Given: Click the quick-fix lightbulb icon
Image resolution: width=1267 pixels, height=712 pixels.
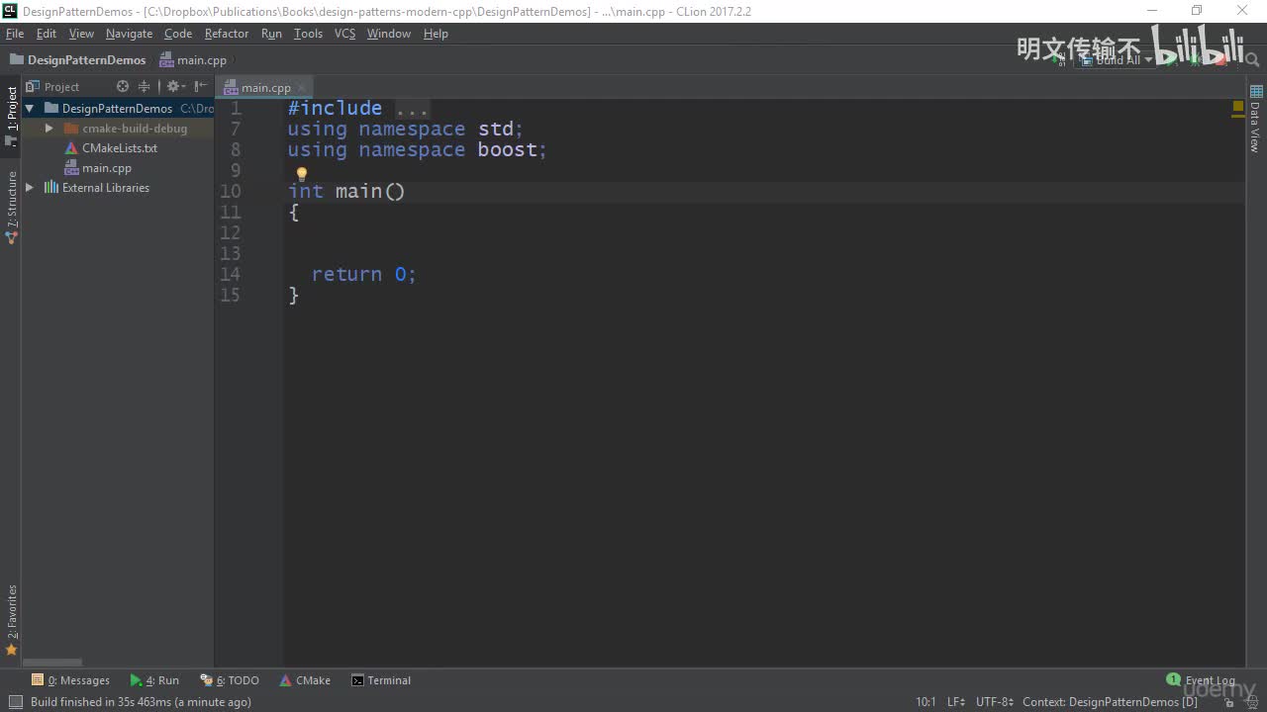Looking at the screenshot, I should 302,175.
